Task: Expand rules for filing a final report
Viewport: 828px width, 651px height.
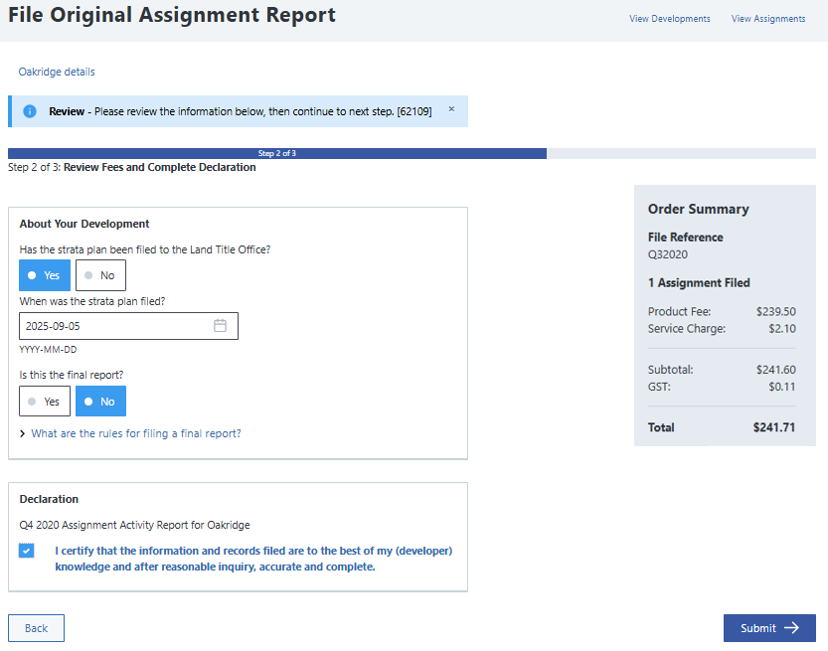Action: 135,433
